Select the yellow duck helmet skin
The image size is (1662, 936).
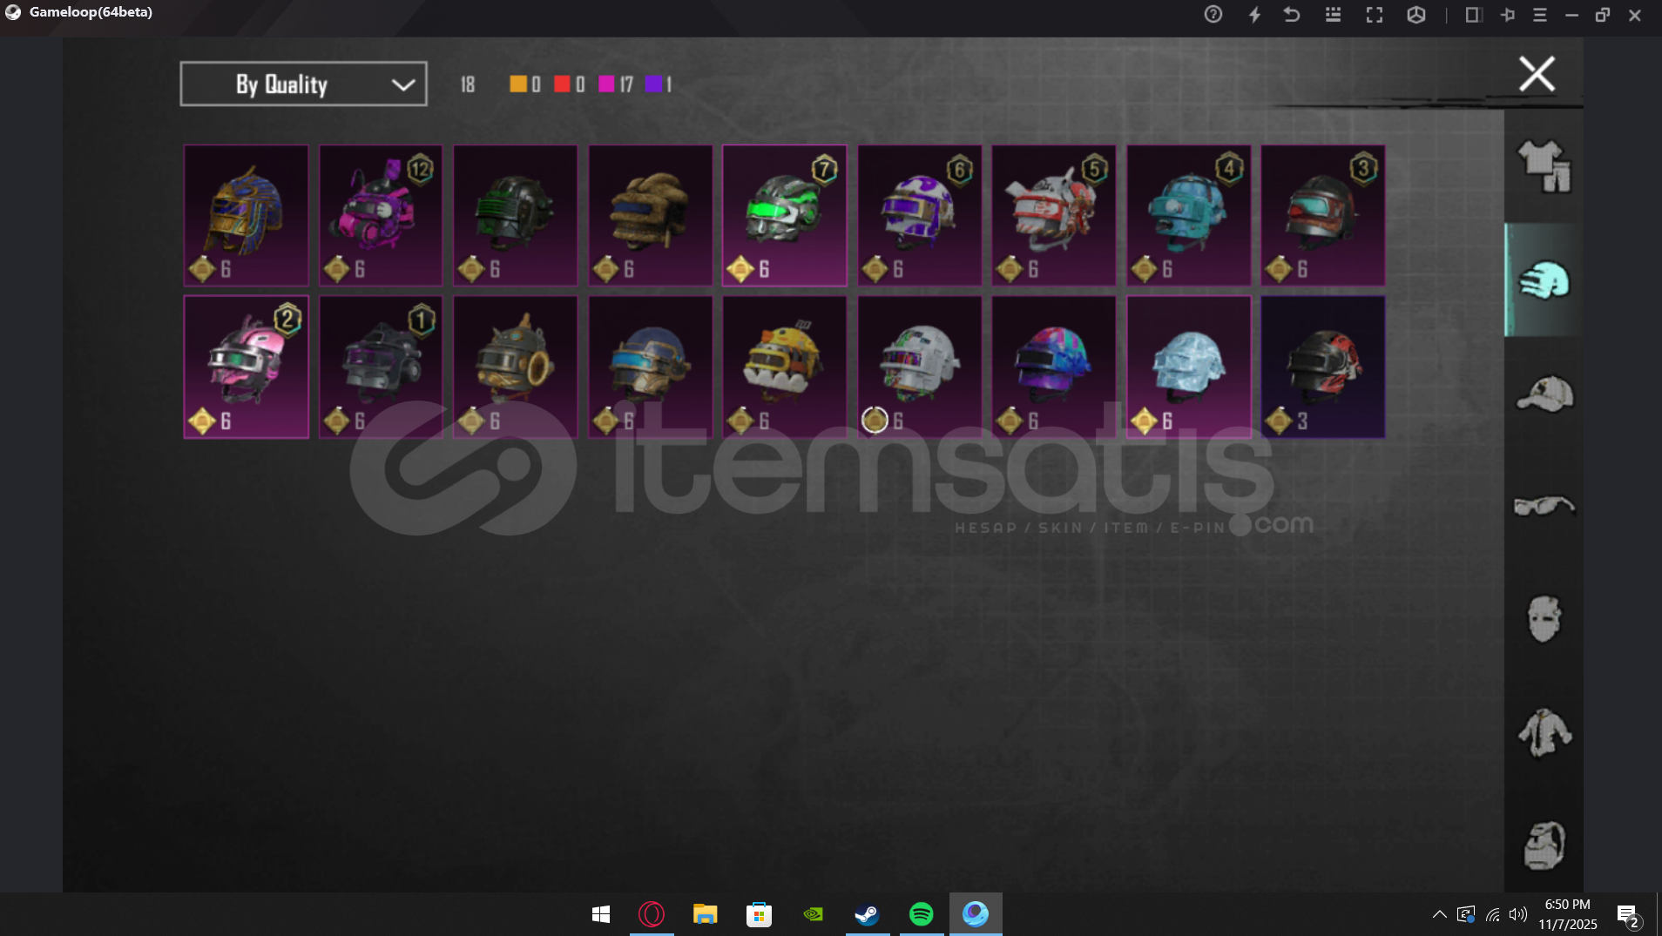[x=784, y=367]
